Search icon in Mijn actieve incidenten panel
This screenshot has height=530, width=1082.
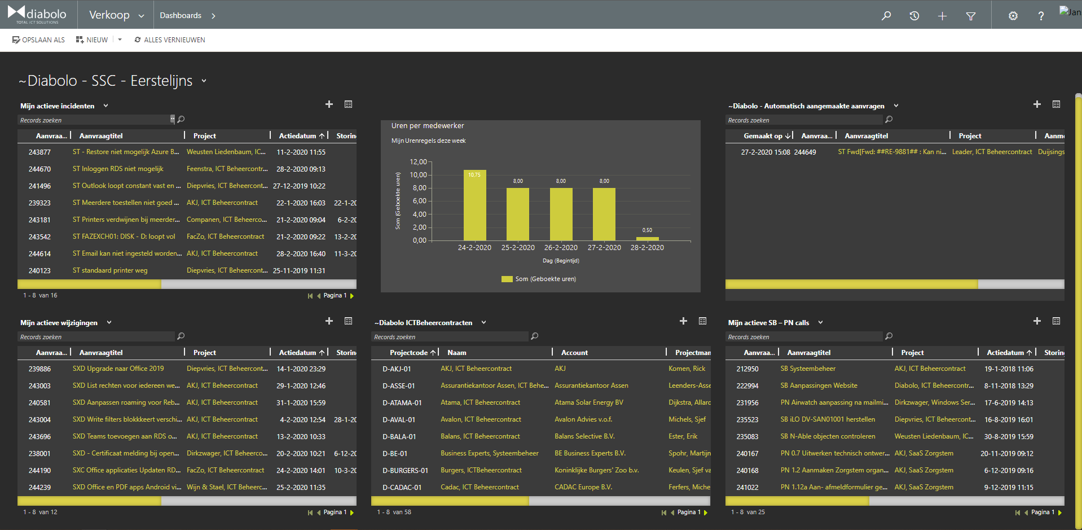181,120
